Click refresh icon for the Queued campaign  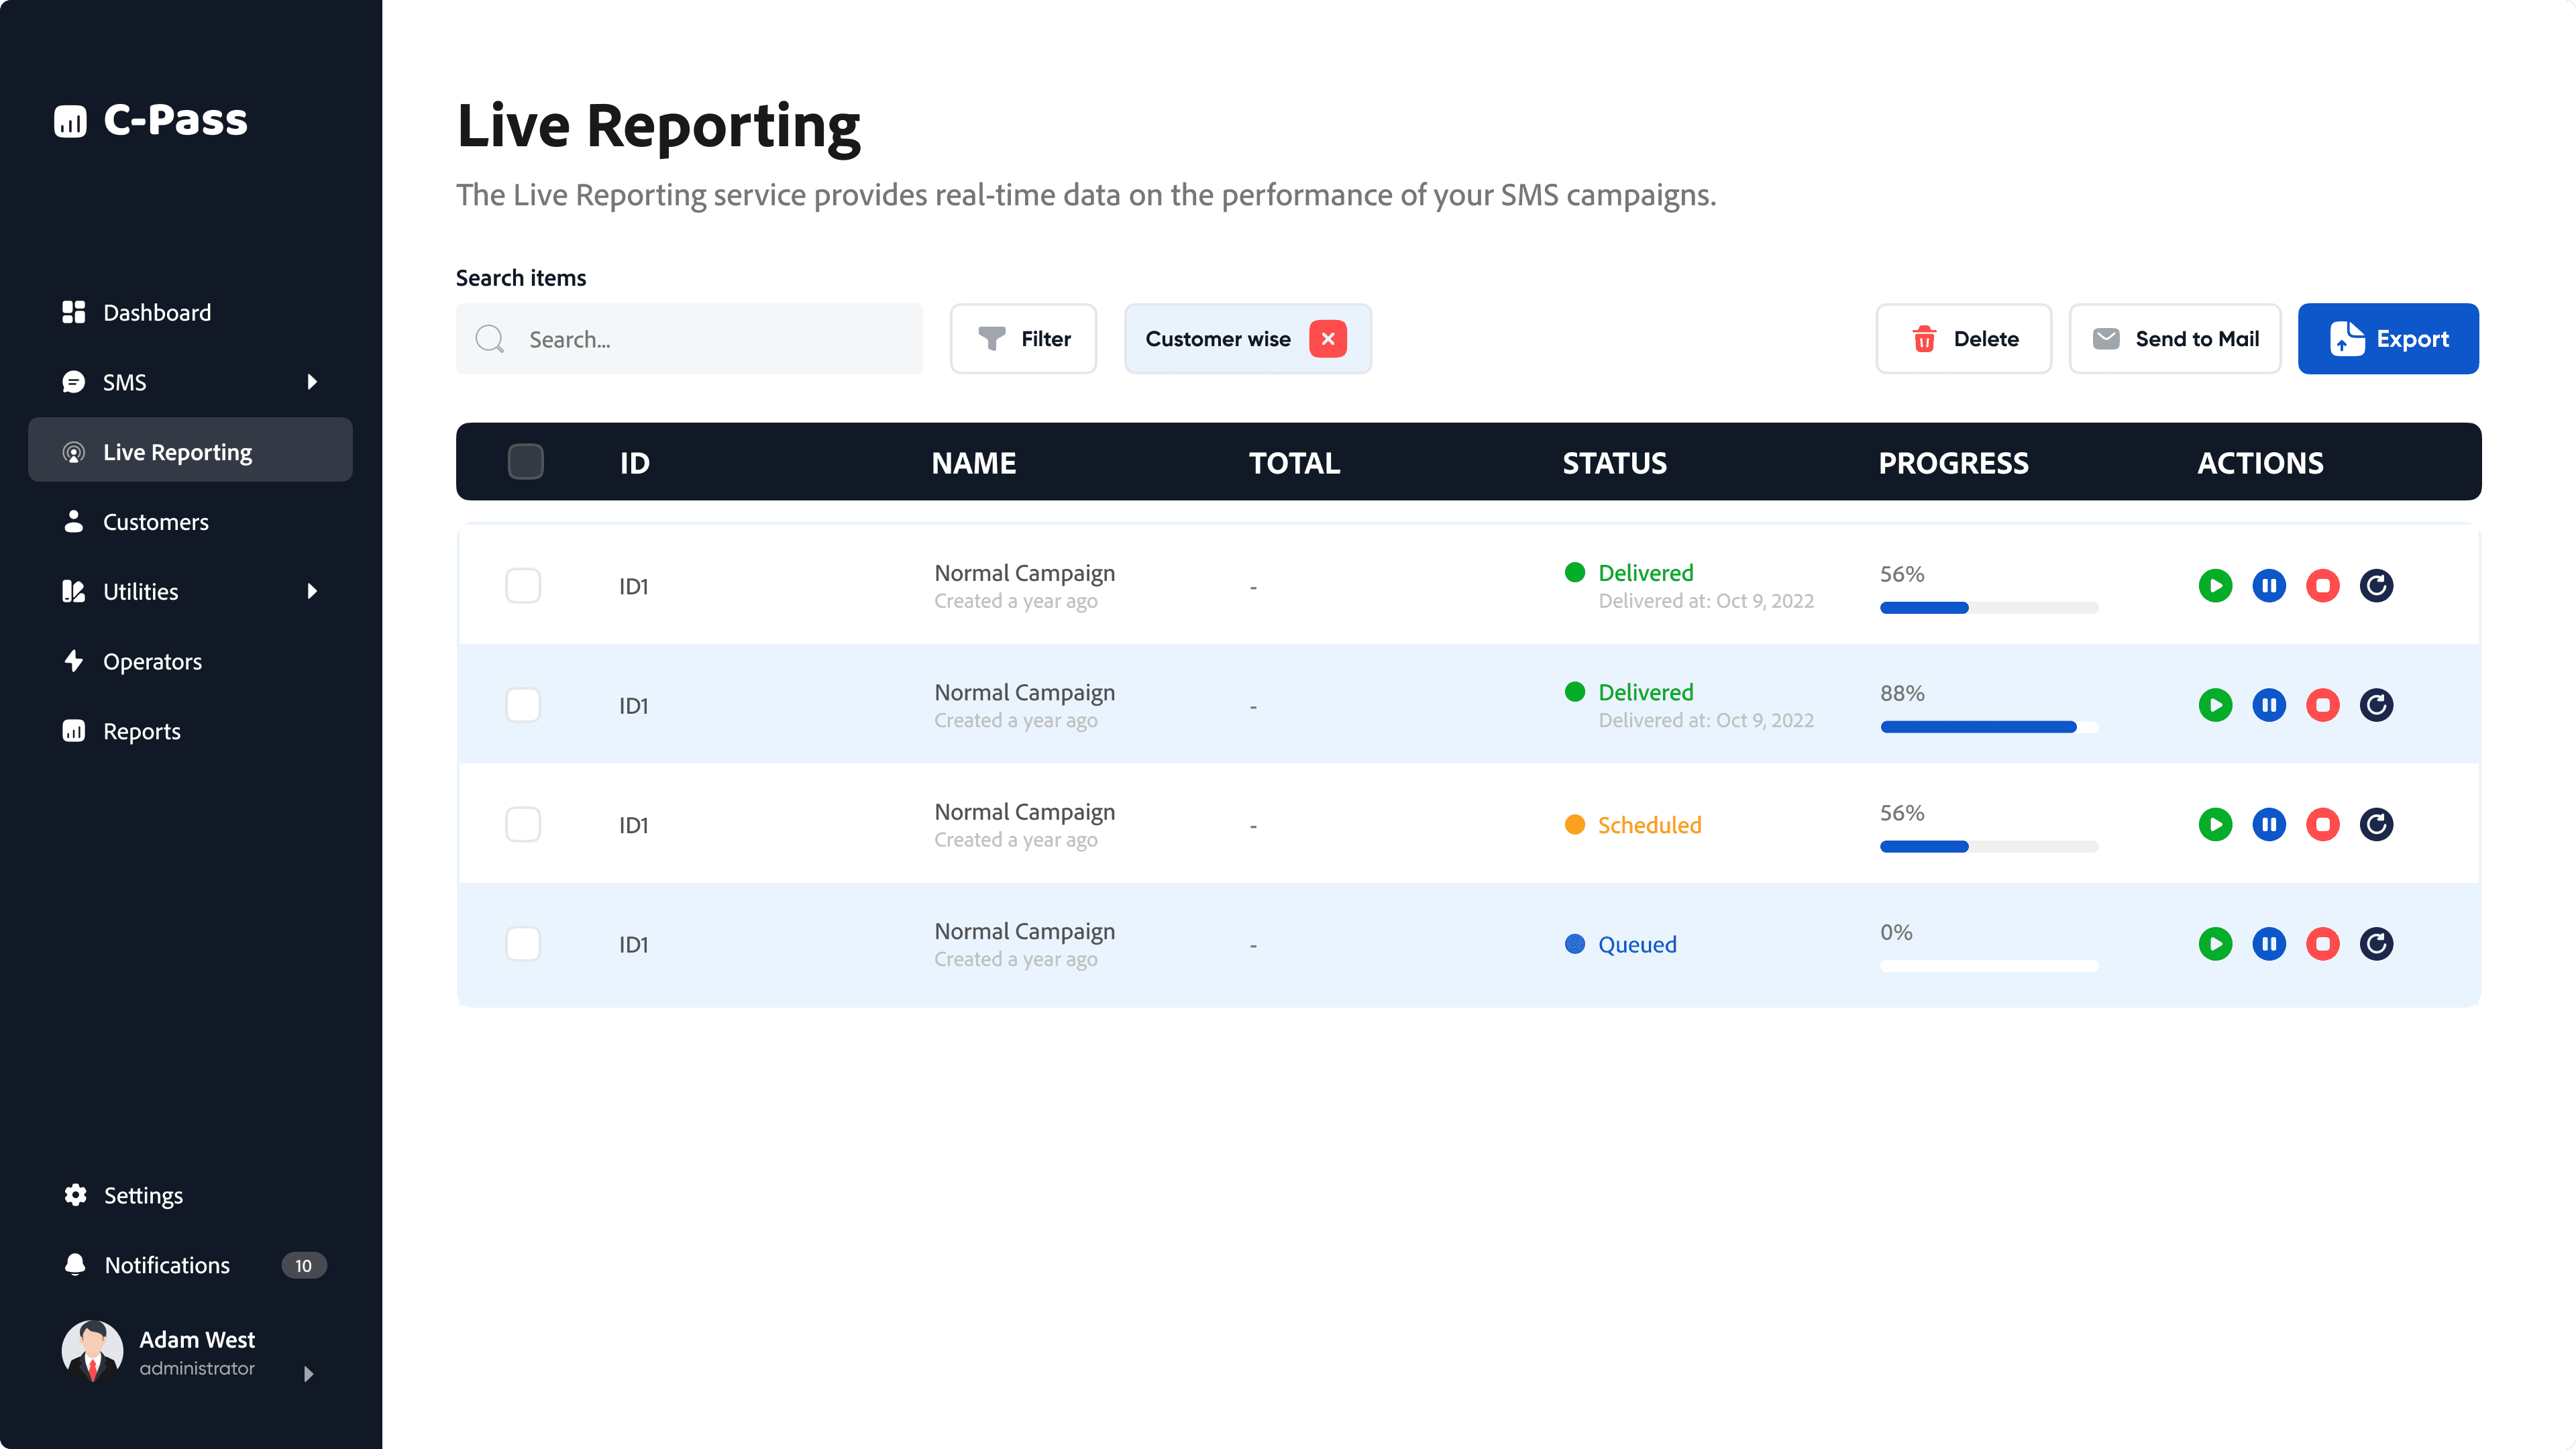(x=2376, y=944)
